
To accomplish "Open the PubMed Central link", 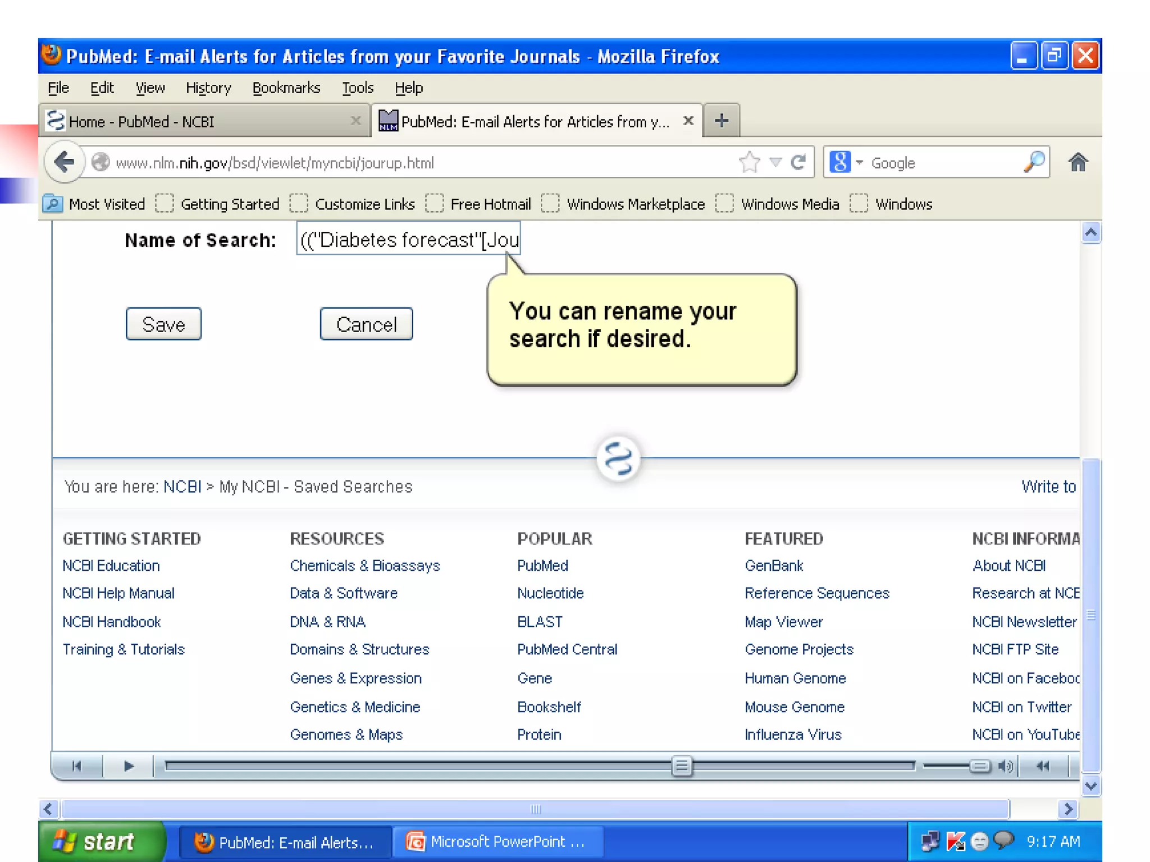I will click(x=567, y=649).
